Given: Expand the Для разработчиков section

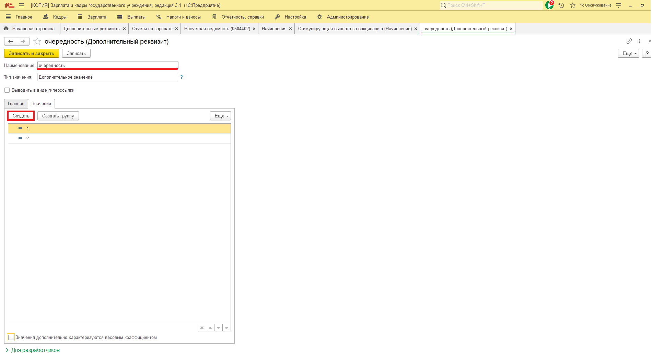Looking at the screenshot, I should tap(33, 350).
